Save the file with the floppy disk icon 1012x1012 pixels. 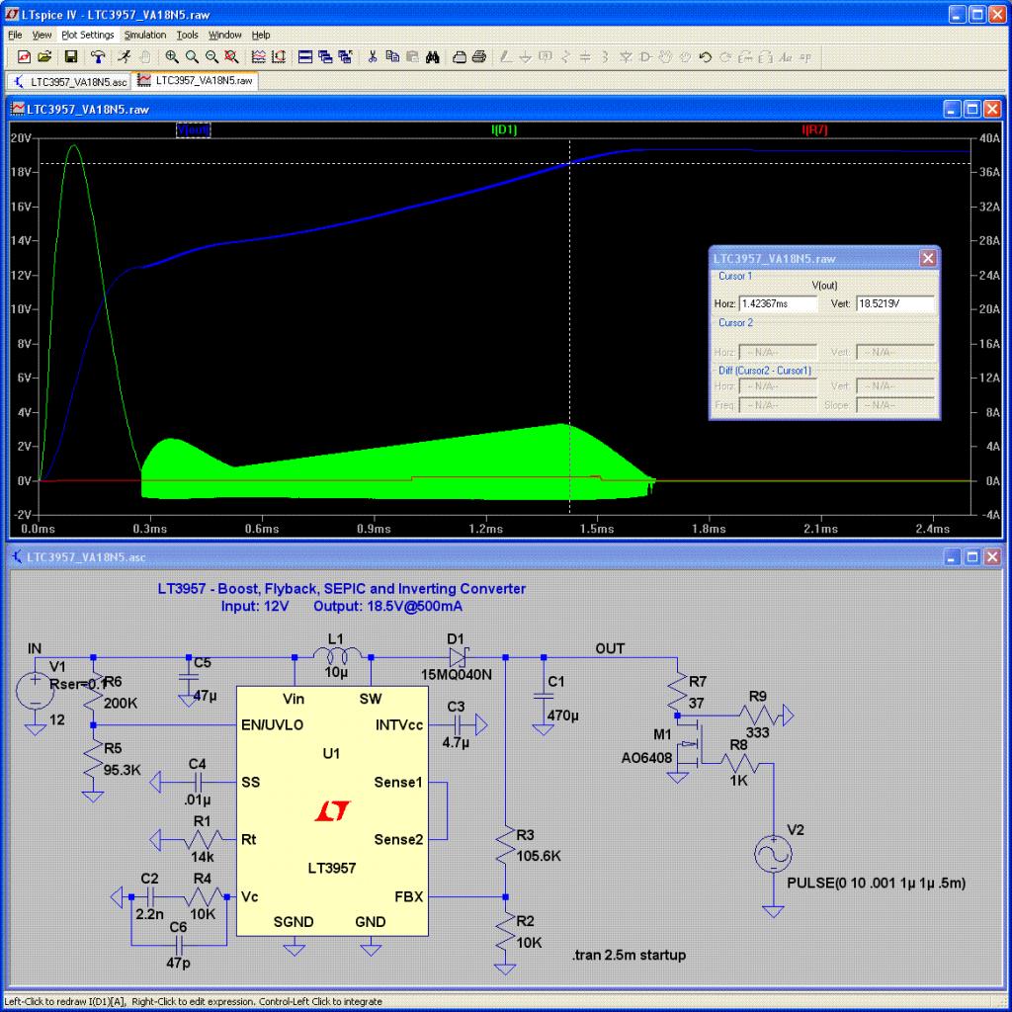point(71,56)
